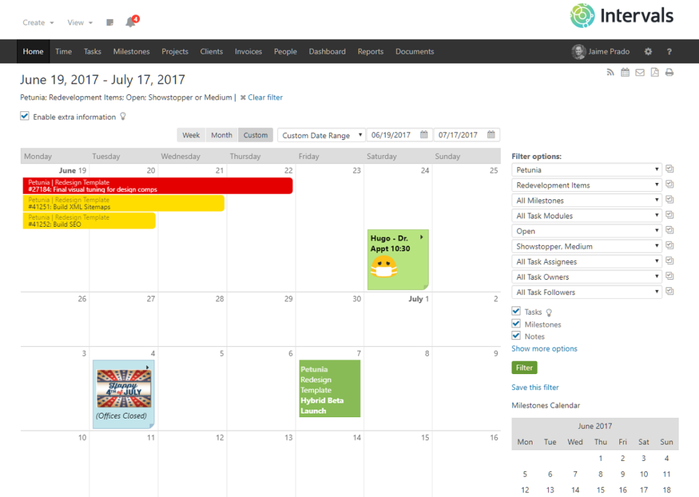Click the calendar export icon near the page title

(625, 72)
